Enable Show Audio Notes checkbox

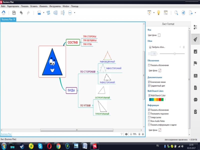[x=149, y=121]
